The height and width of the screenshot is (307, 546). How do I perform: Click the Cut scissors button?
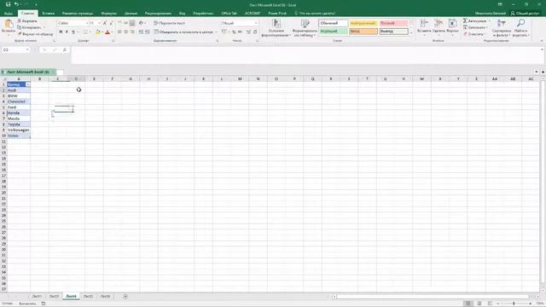27,20
